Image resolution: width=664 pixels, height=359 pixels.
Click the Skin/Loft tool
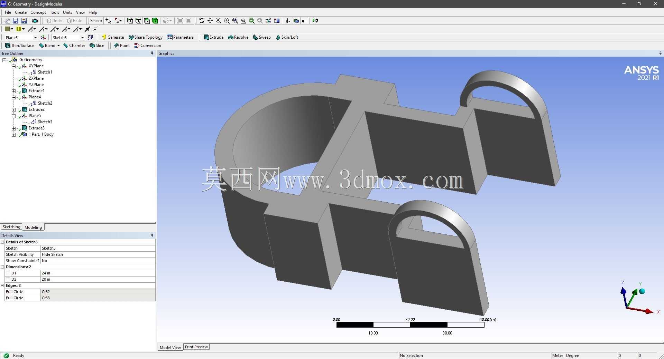pyautogui.click(x=287, y=37)
